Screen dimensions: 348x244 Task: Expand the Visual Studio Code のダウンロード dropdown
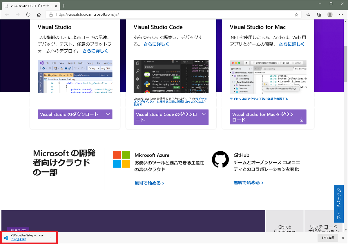coord(204,114)
